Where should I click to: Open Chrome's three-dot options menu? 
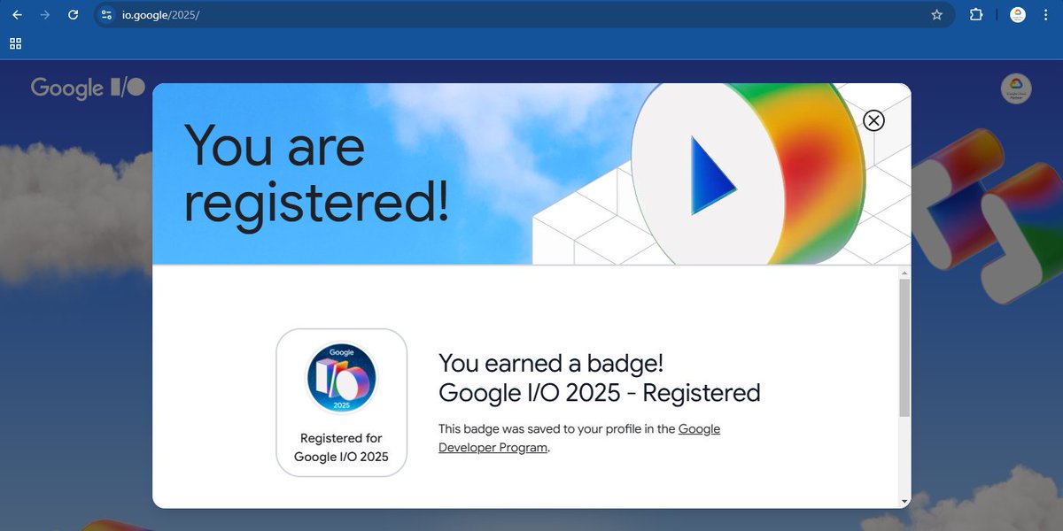point(1046,14)
